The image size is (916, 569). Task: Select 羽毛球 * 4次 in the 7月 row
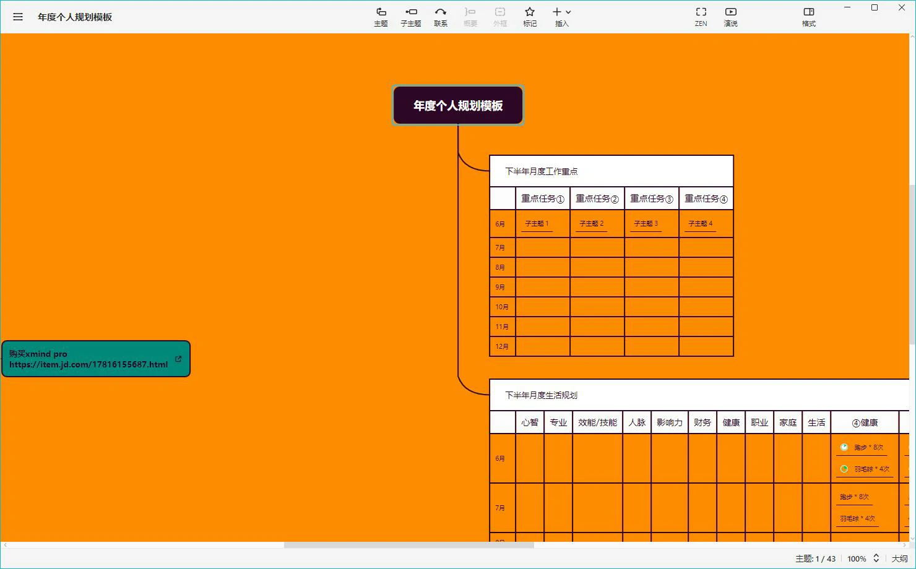[x=858, y=518]
